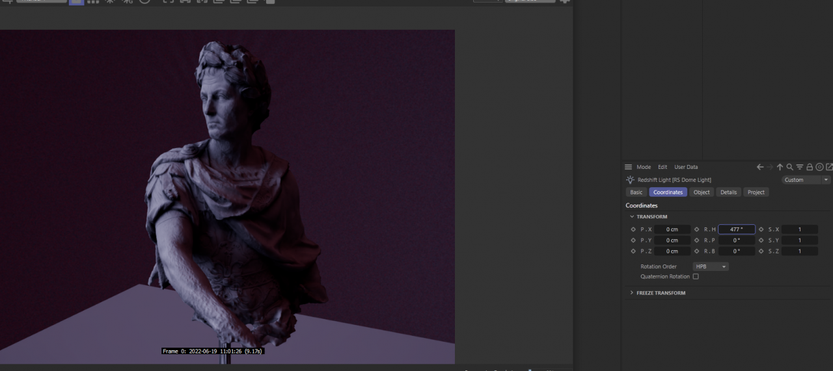Click the P.Y position field
833x371 pixels.
(x=672, y=240)
